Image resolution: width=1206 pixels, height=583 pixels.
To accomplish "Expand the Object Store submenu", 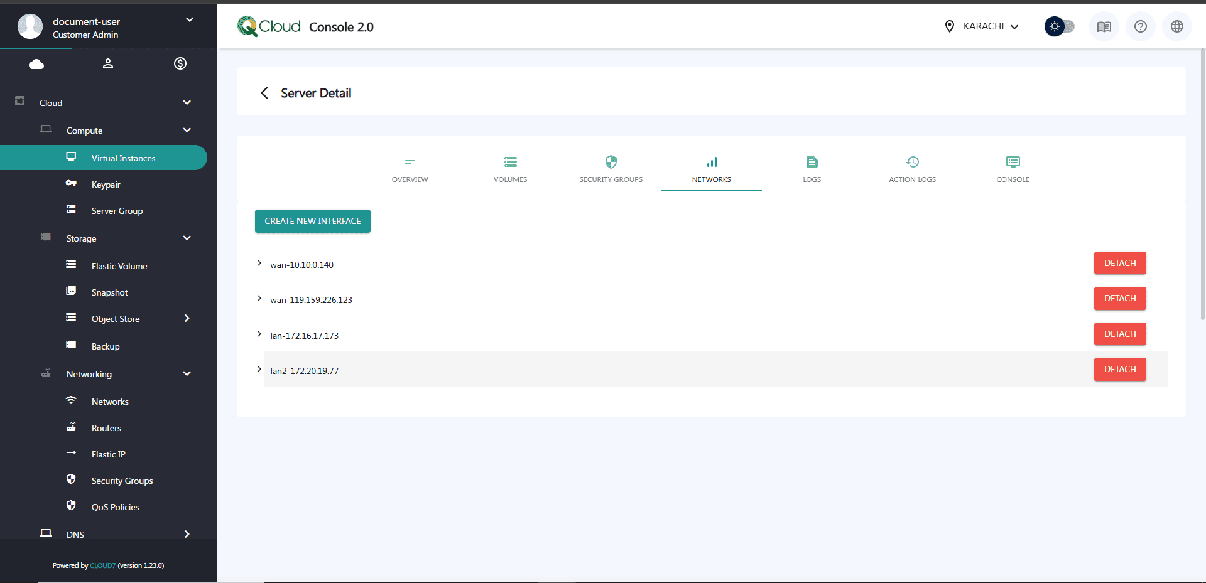I will pos(187,319).
